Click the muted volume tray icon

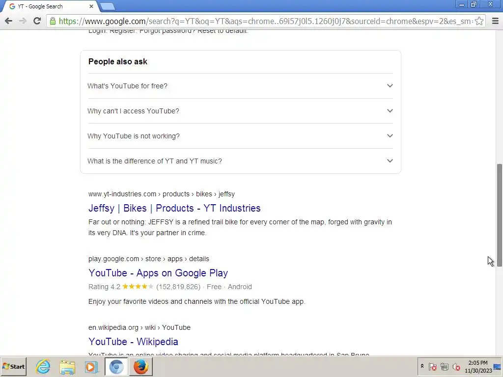[x=456, y=366]
